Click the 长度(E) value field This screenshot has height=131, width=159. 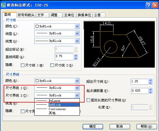(140, 107)
